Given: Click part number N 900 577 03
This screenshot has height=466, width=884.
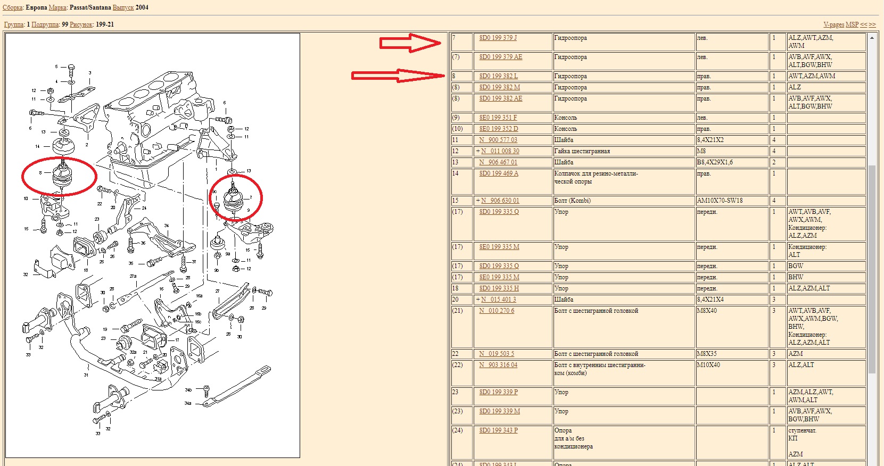Looking at the screenshot, I should (x=498, y=140).
